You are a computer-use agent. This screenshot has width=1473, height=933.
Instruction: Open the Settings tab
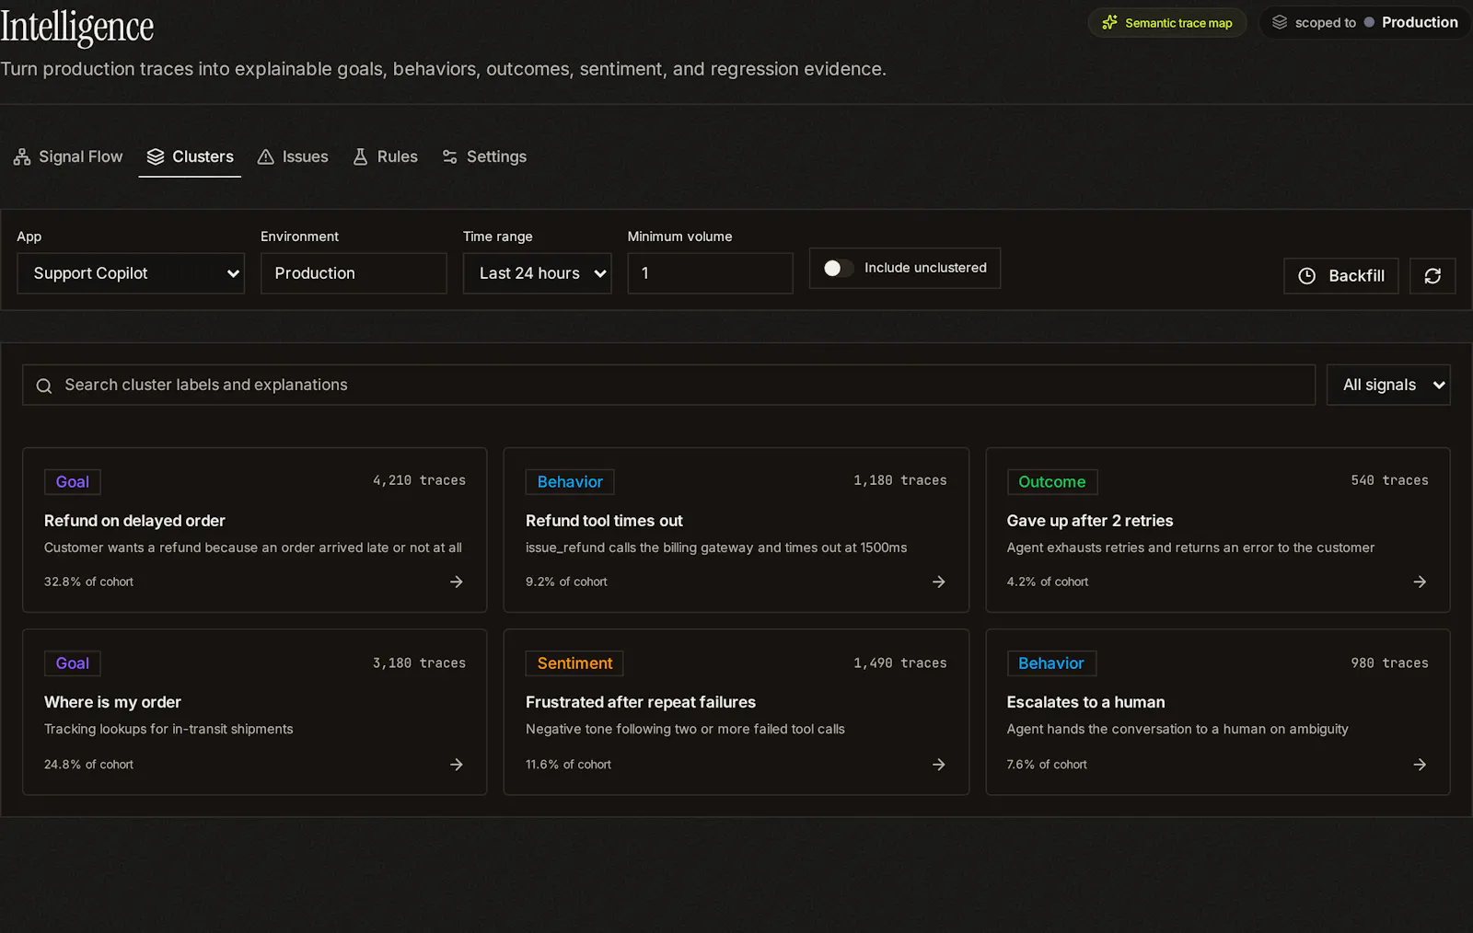tap(484, 157)
